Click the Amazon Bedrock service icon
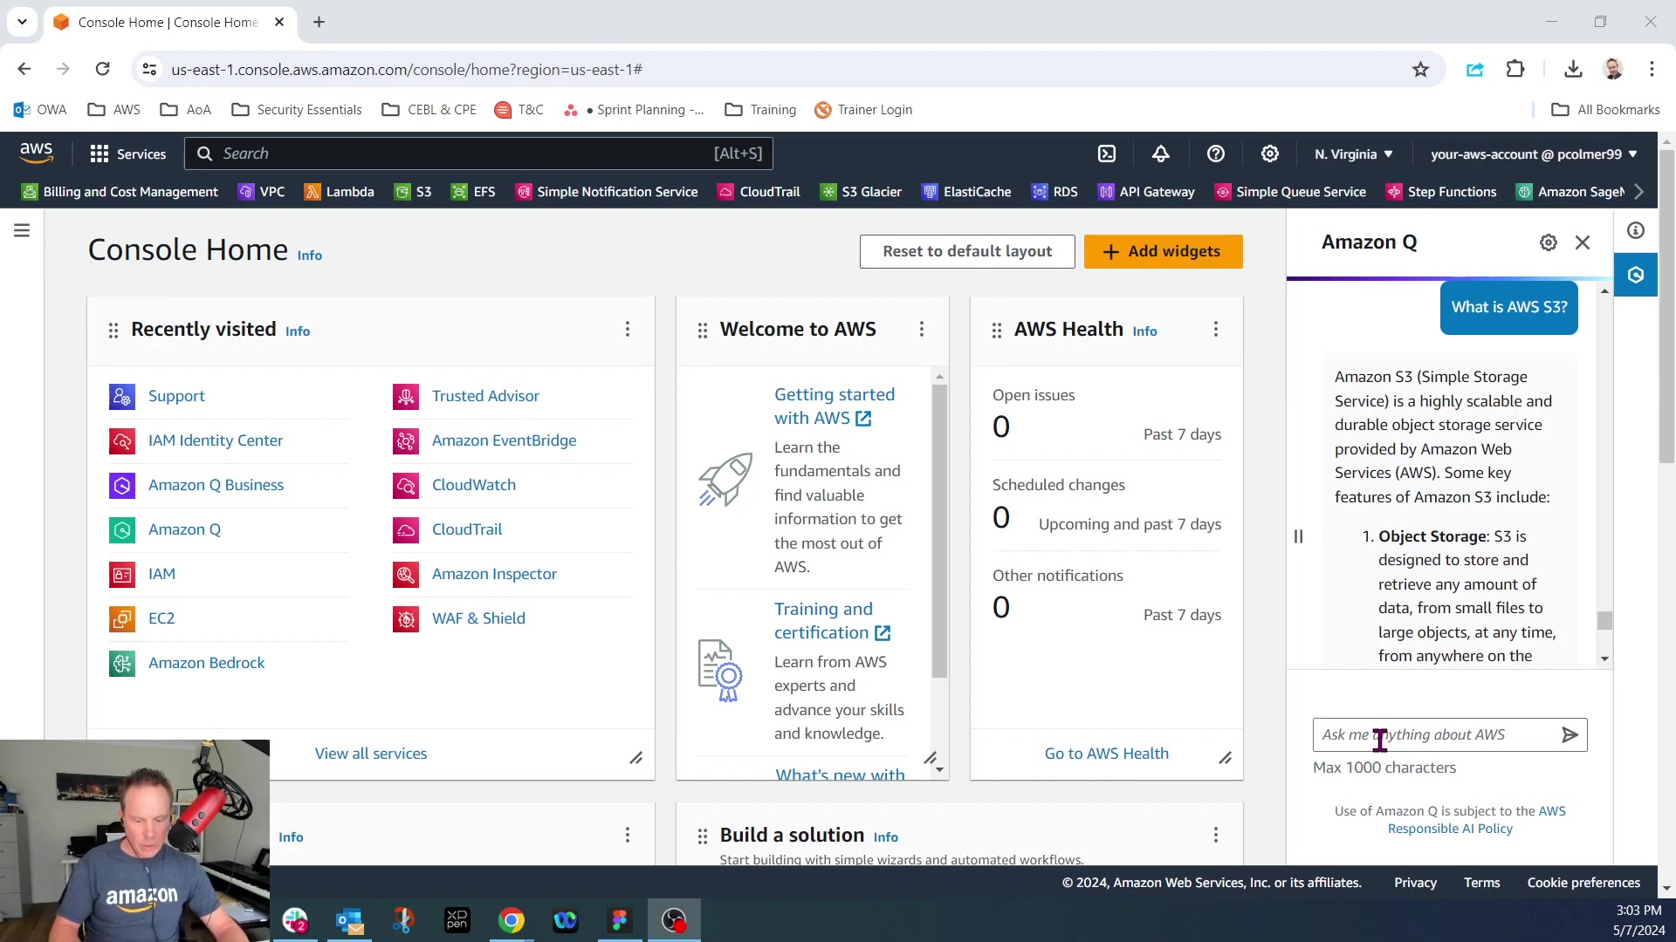Image resolution: width=1676 pixels, height=942 pixels. coord(122,663)
